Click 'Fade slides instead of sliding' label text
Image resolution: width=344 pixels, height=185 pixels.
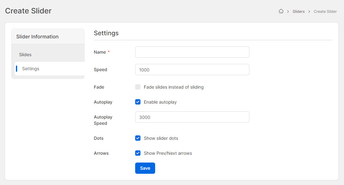174,87
